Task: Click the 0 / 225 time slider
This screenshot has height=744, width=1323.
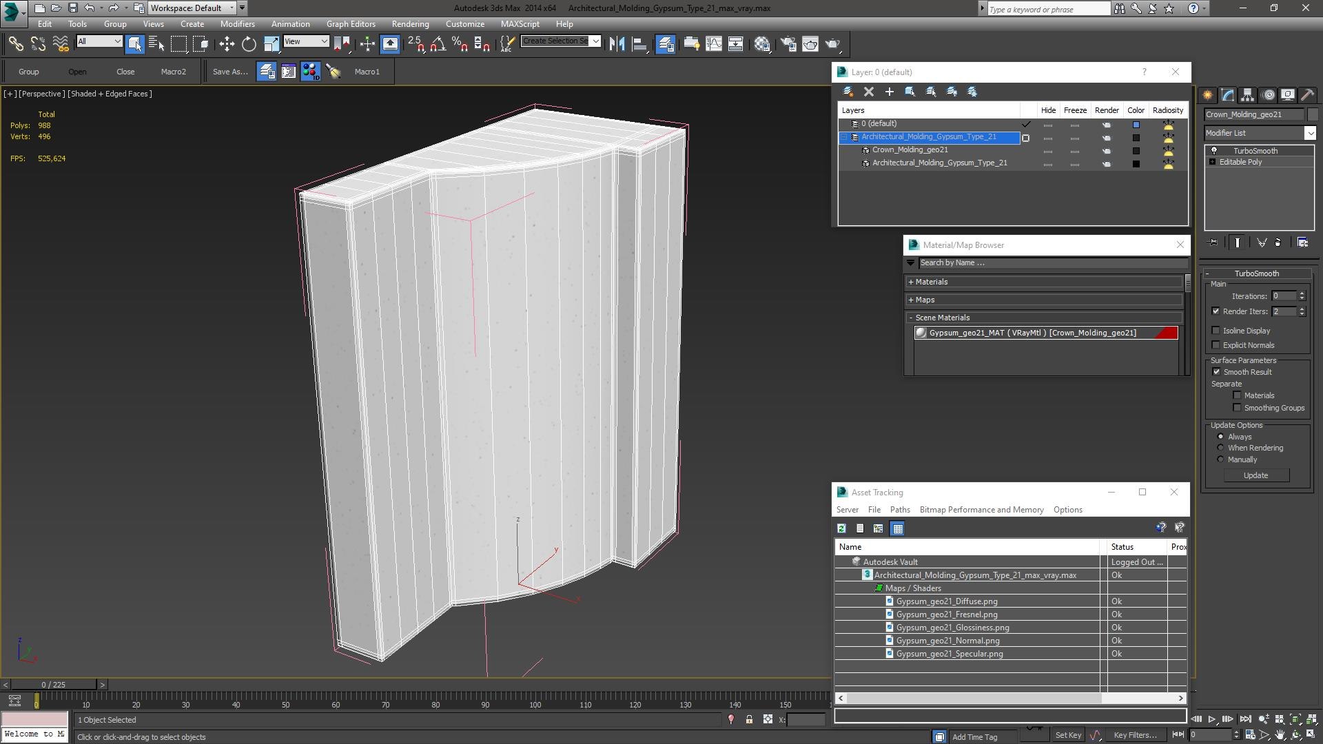Action: [x=53, y=685]
